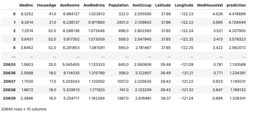This screenshot has width=257, height=114.
Task: Click the ellipsis row index cell
Action: pos(14,57)
